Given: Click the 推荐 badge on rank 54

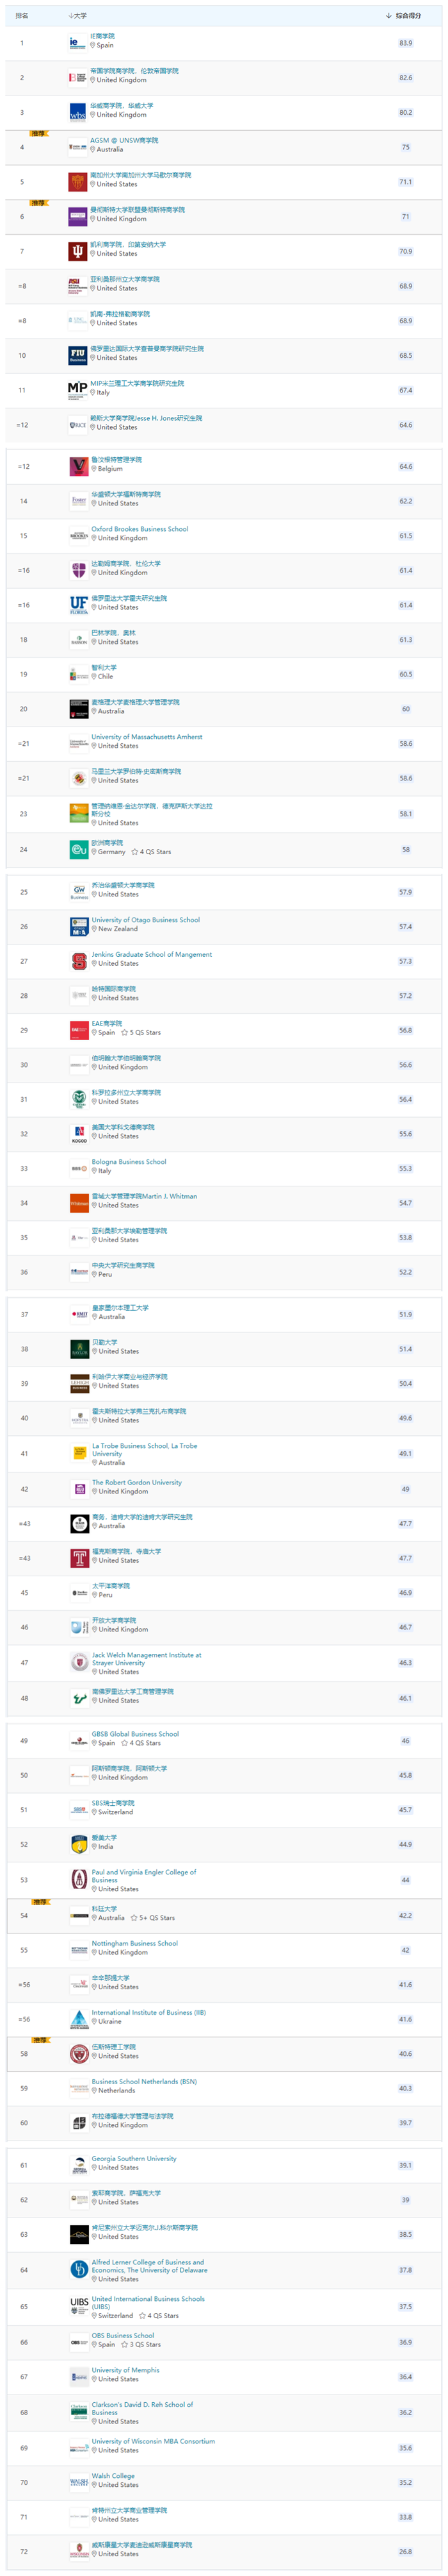Looking at the screenshot, I should click(x=40, y=1901).
